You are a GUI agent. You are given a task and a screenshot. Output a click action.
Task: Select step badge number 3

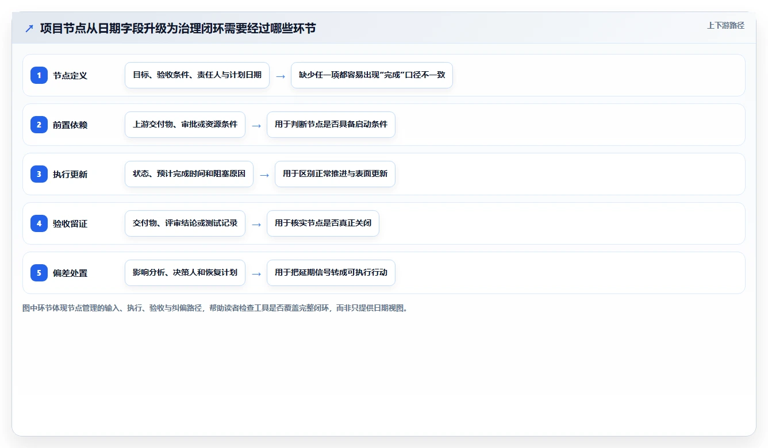[x=39, y=174]
